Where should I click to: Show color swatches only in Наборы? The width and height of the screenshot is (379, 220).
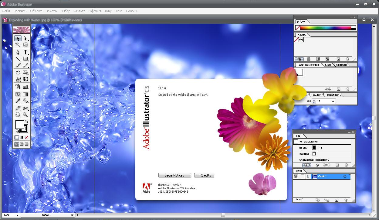tap(308, 59)
